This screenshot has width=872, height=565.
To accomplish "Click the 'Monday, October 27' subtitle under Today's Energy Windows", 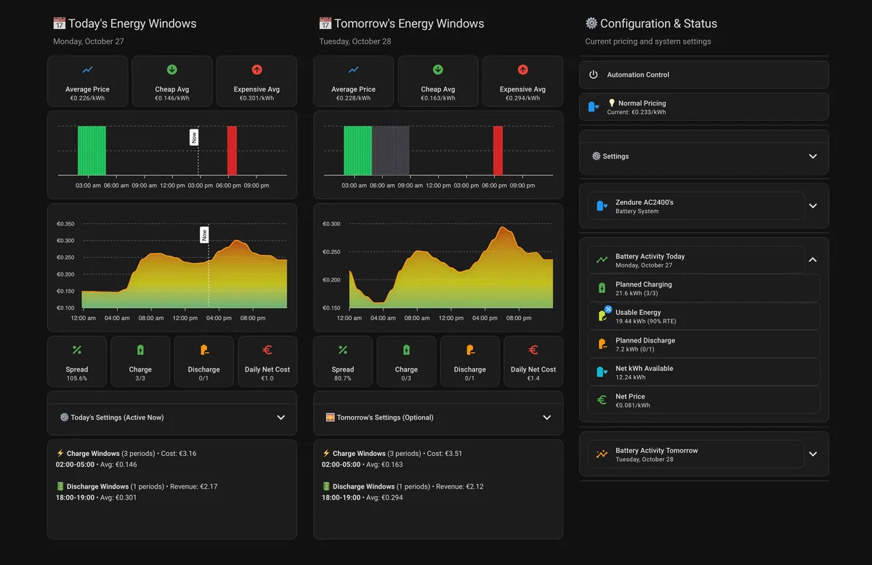I will pyautogui.click(x=89, y=41).
